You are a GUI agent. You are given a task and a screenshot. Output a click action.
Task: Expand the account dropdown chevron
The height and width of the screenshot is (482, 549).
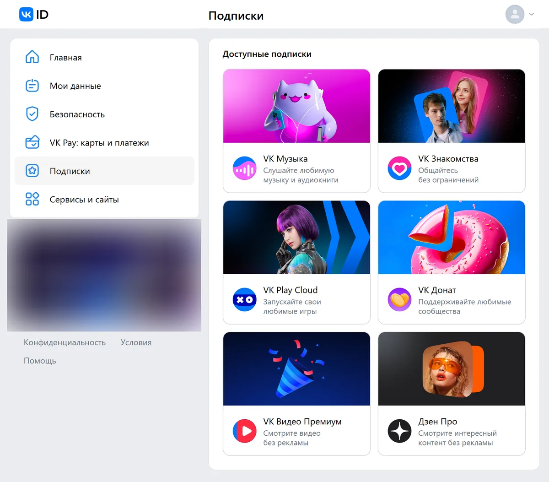coord(531,14)
